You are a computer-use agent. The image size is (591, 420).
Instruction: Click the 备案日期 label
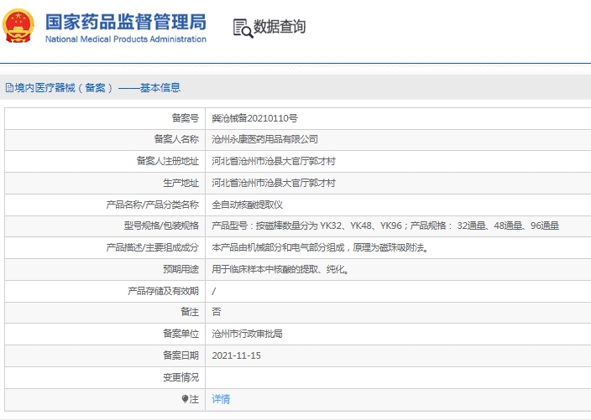pyautogui.click(x=181, y=355)
